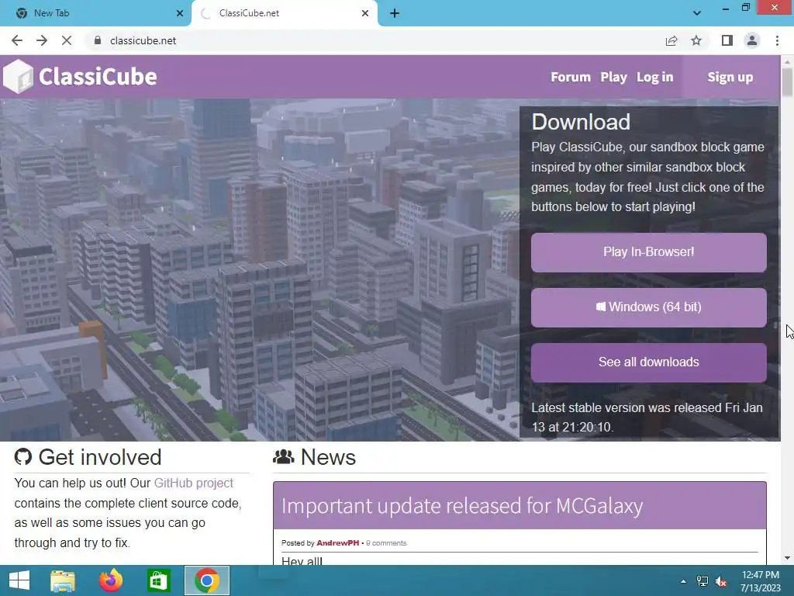Open the Play page from the navbar
Image resolution: width=794 pixels, height=596 pixels.
tap(613, 77)
